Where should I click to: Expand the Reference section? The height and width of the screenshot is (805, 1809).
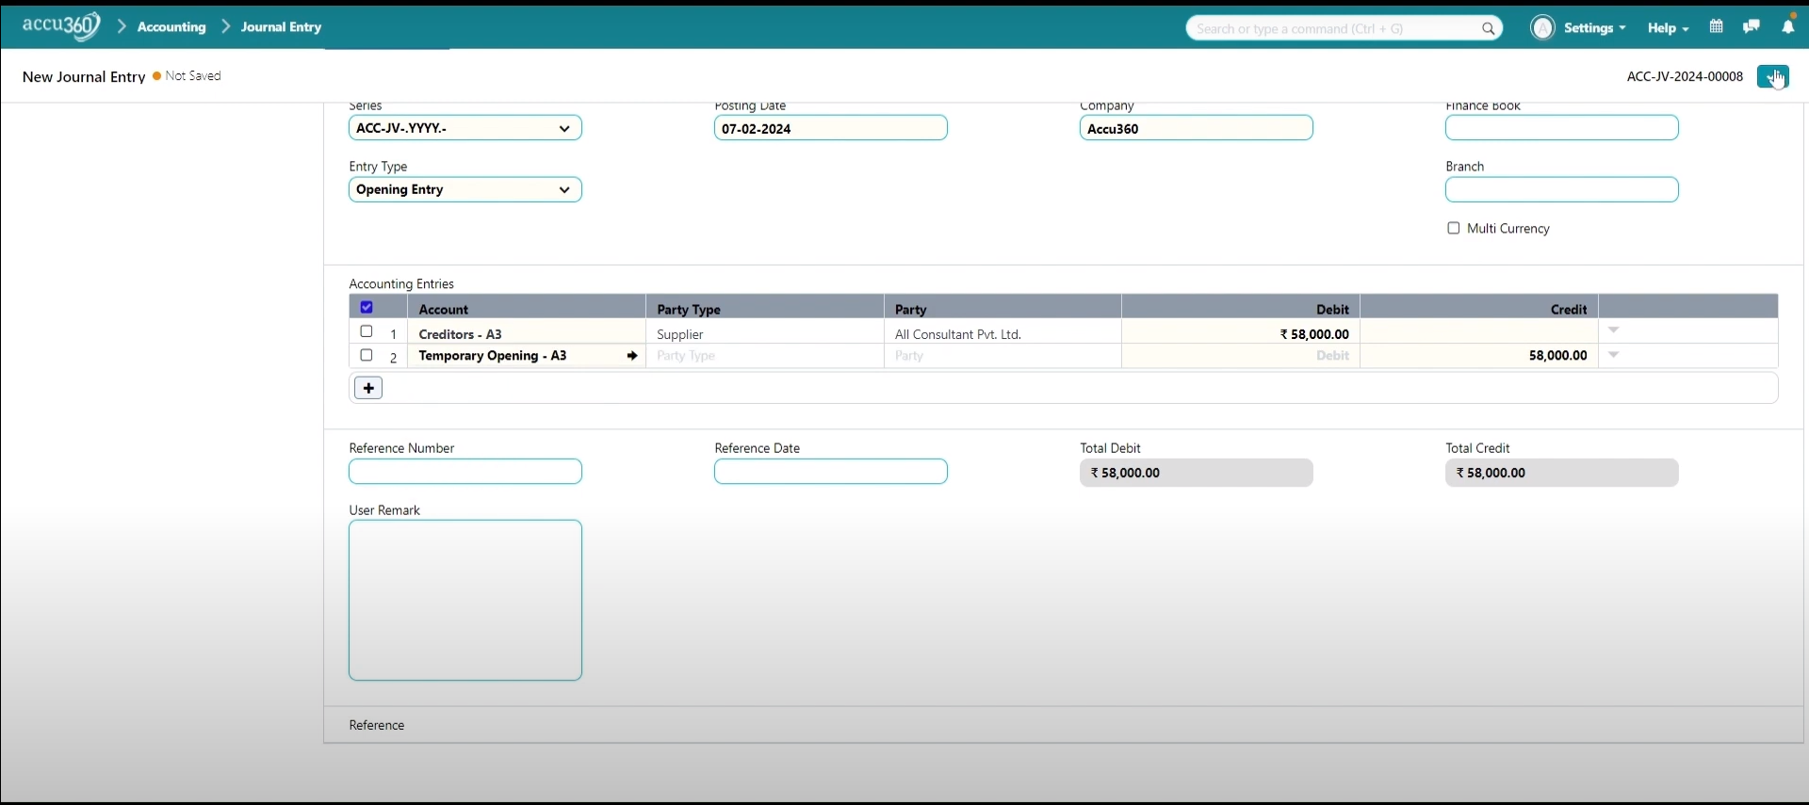(377, 725)
